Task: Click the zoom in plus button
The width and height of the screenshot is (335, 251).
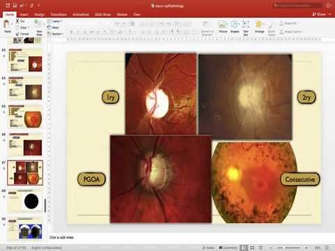Action: 306,248
